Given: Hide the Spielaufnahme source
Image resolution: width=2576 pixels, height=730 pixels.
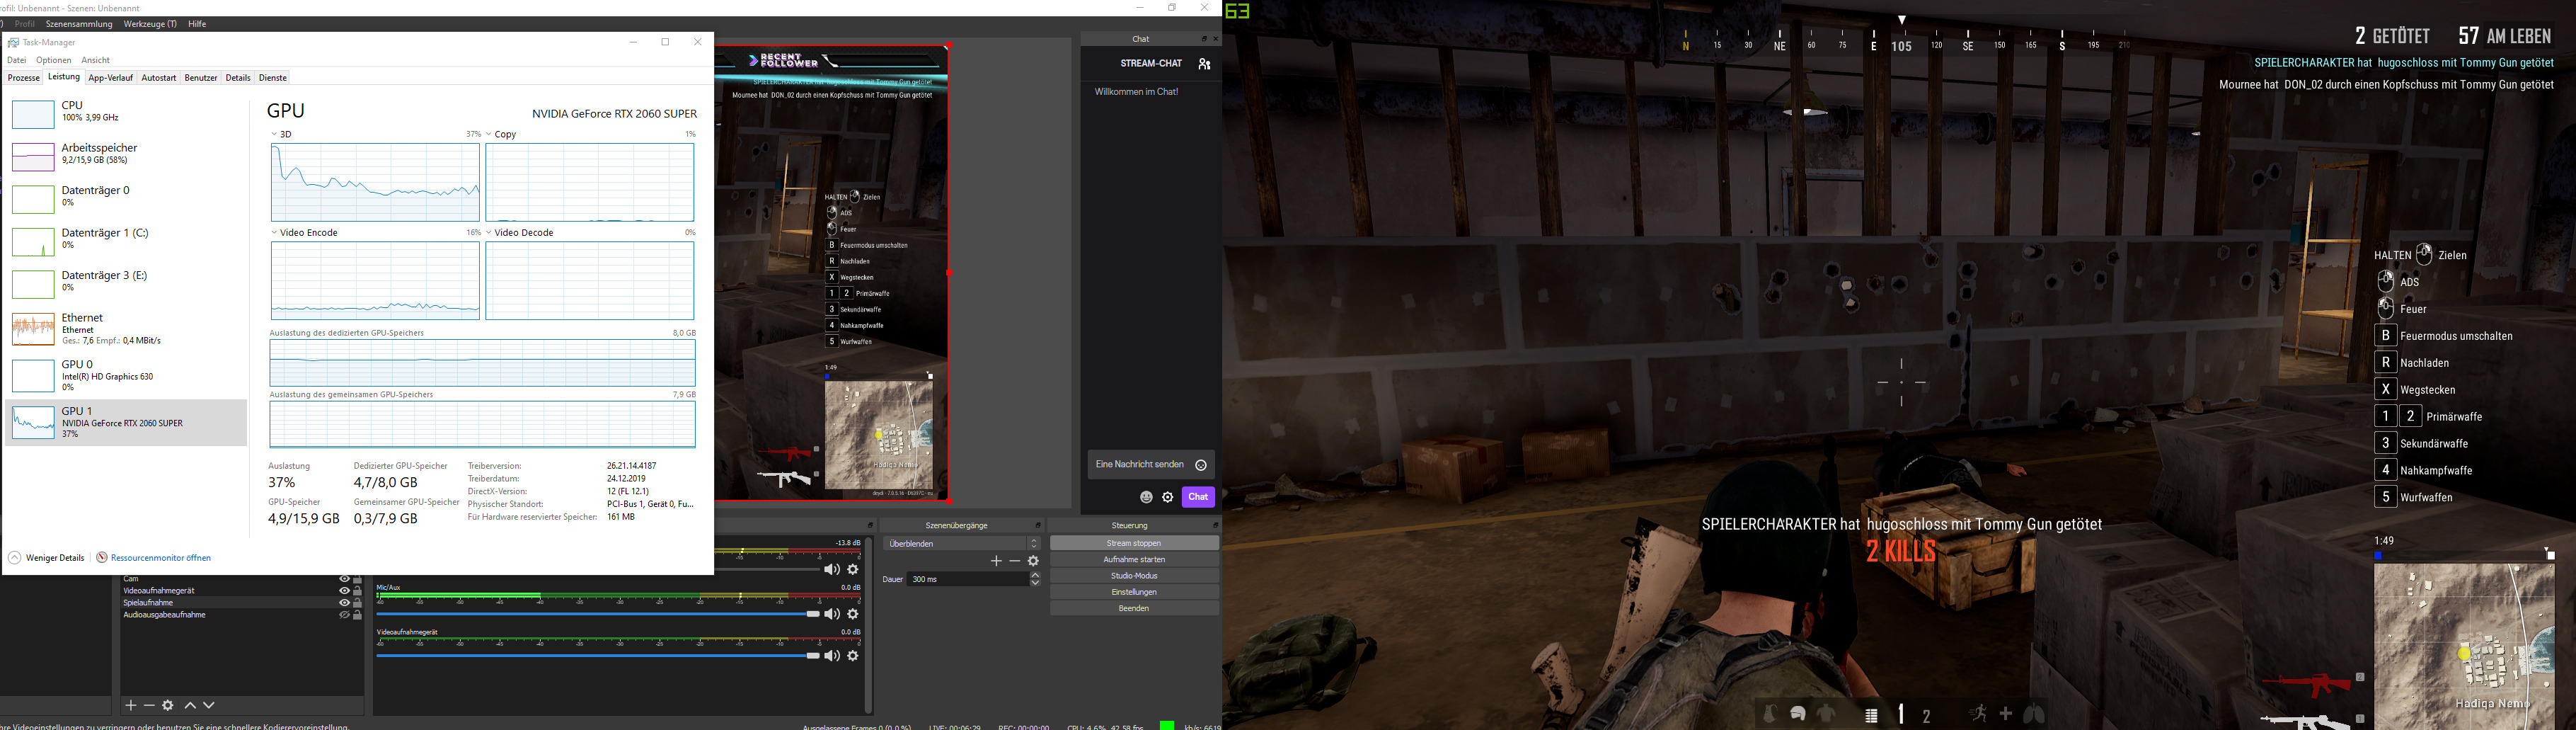Looking at the screenshot, I should [x=344, y=603].
